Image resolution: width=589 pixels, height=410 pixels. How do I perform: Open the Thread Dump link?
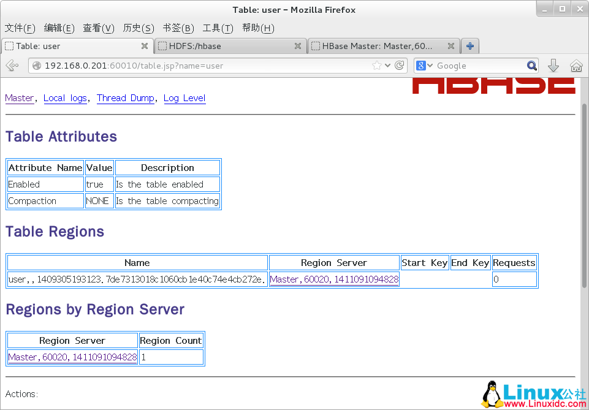pos(125,98)
